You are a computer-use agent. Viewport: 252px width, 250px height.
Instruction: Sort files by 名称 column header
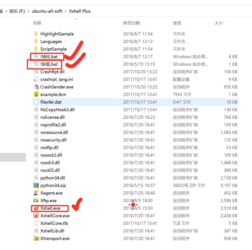click(37, 23)
